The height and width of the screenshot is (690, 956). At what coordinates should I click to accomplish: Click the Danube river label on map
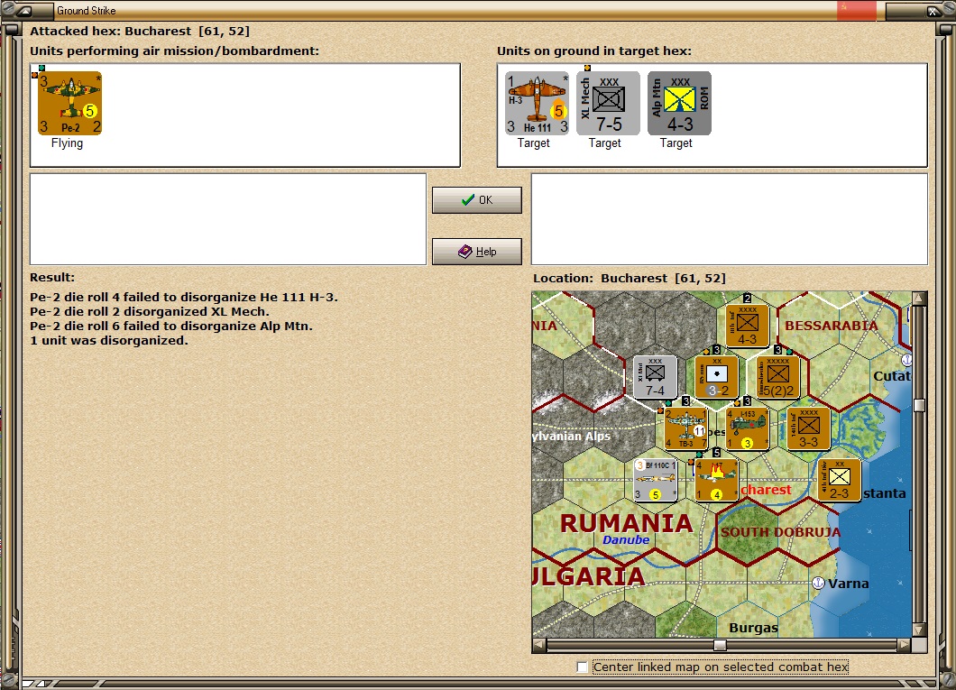pyautogui.click(x=626, y=540)
